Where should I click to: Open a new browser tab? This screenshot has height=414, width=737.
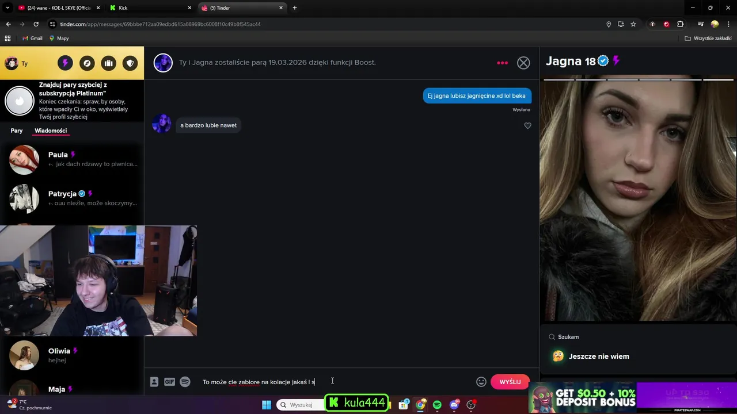295,8
